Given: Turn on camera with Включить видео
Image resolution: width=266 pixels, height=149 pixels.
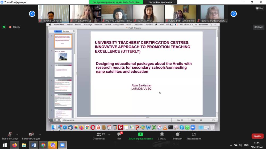Looking at the screenshot, I should (31, 136).
